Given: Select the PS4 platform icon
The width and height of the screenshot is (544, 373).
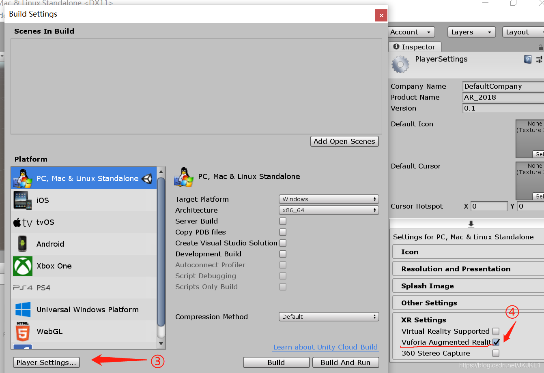Looking at the screenshot, I should (x=23, y=288).
